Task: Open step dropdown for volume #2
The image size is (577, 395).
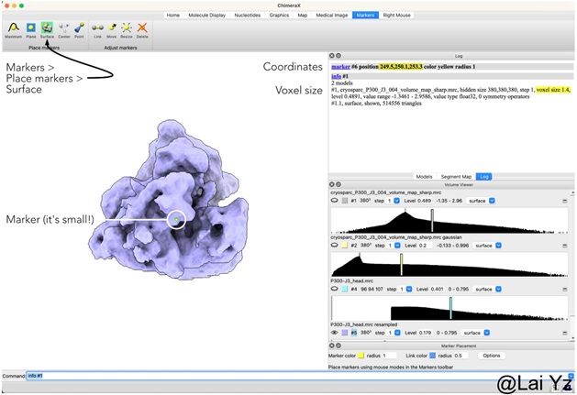Action: point(397,246)
